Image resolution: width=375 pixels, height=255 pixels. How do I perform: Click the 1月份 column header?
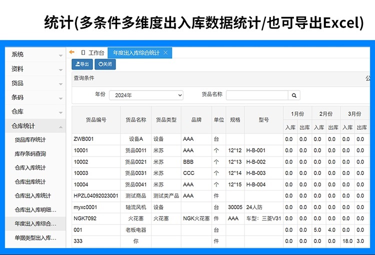(x=297, y=114)
